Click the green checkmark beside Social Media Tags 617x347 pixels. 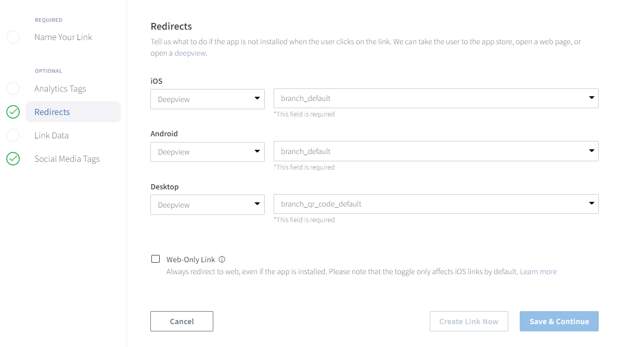point(13,158)
